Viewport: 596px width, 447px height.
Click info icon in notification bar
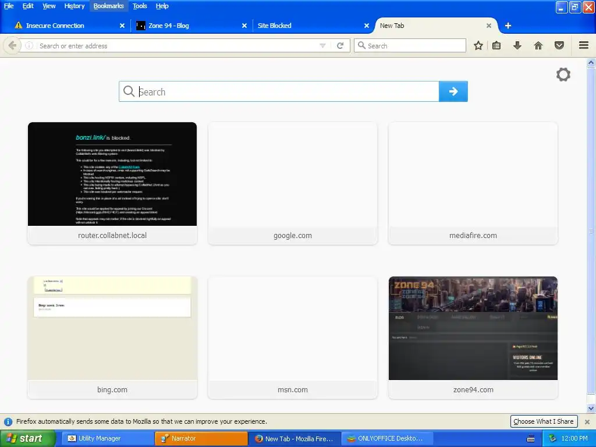coord(8,421)
